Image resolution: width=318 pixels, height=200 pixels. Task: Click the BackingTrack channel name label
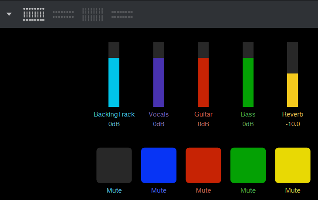click(114, 114)
